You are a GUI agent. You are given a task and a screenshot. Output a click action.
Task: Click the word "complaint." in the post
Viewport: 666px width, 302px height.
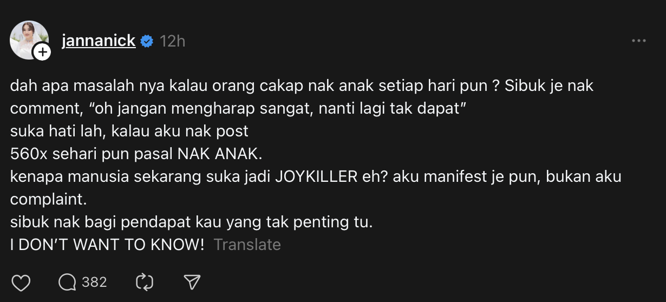point(49,199)
